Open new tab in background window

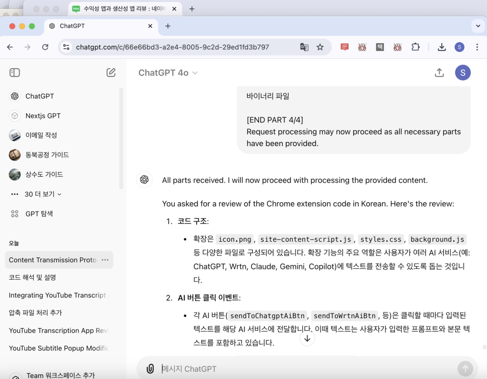192,9
